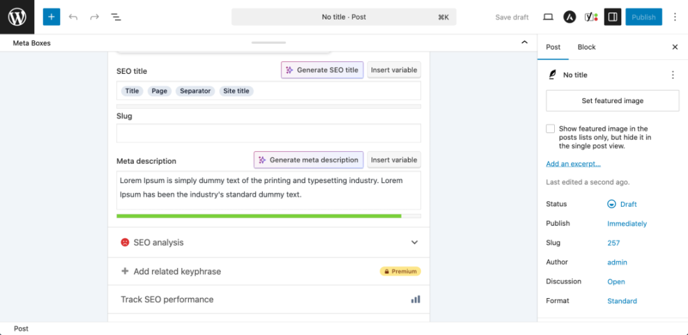The width and height of the screenshot is (688, 335).
Task: Toggle the settings sidebar panel icon
Action: pyautogui.click(x=613, y=17)
